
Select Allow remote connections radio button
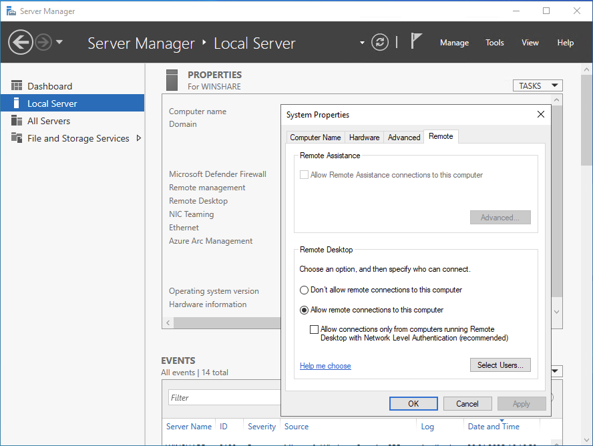pos(305,310)
